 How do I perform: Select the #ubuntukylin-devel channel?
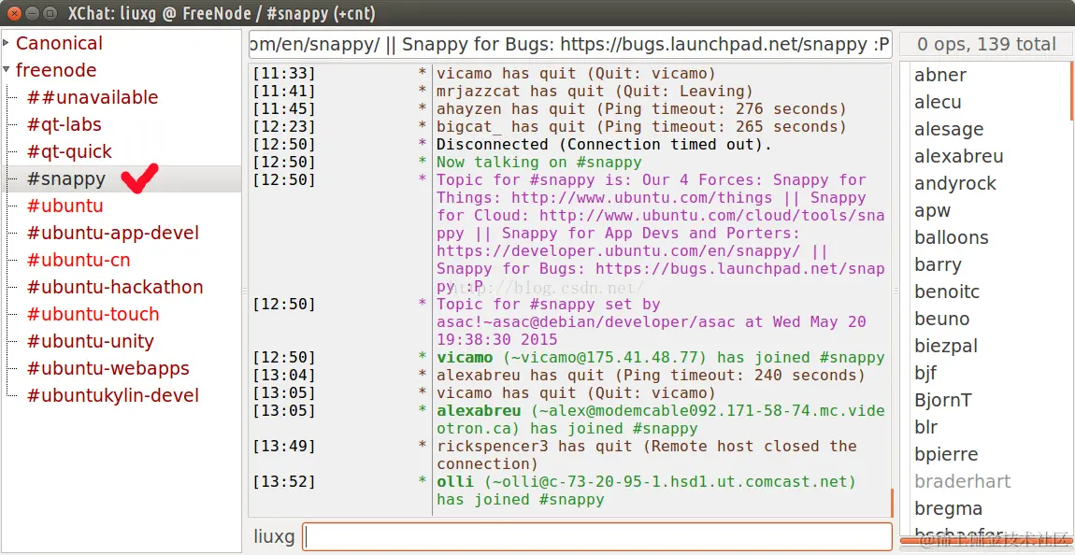(x=113, y=395)
